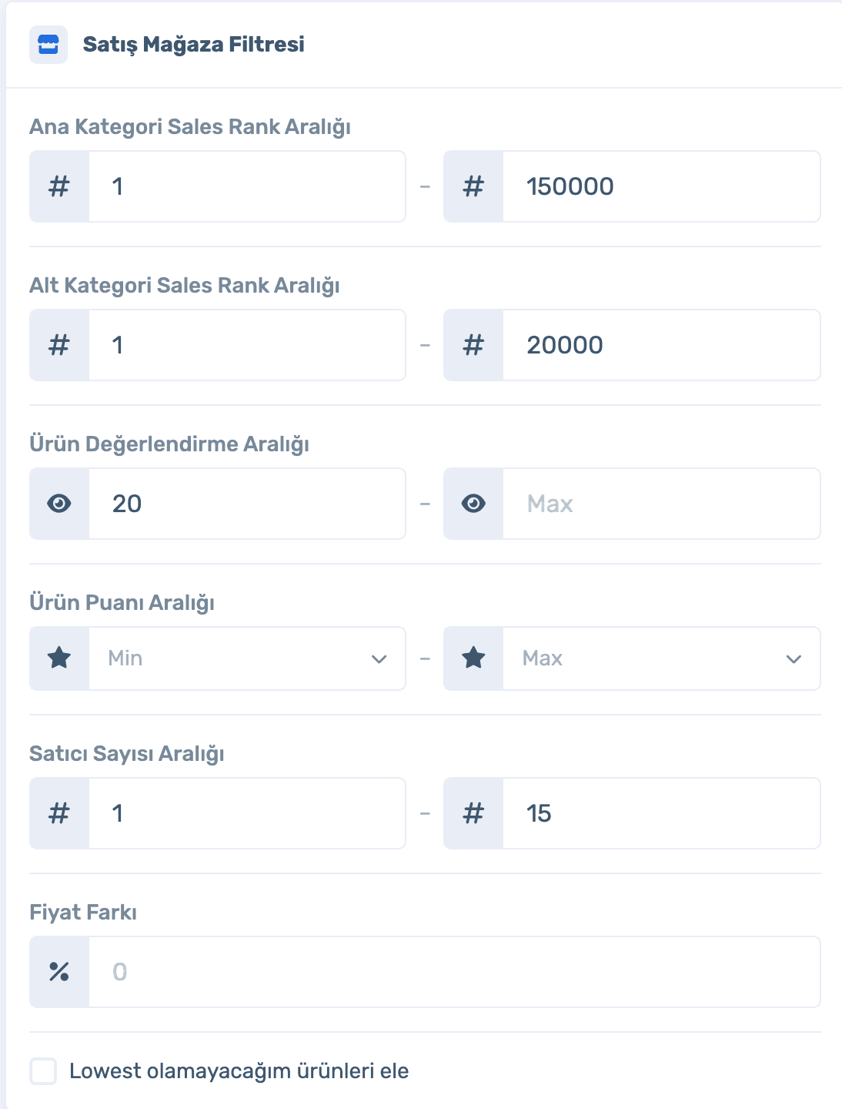Focus the Satıcı Sayısı minimum input

tap(247, 813)
